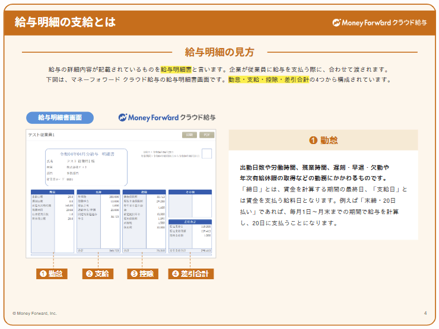The image size is (439, 329).
Task: Click sentence starting 「締日」とは
Action: [323, 206]
